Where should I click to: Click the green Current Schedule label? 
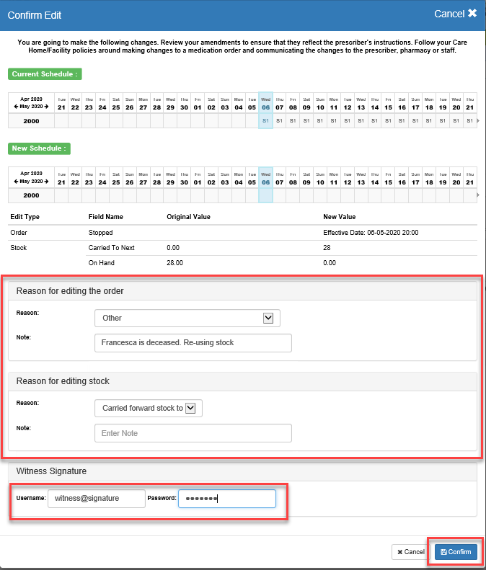45,74
